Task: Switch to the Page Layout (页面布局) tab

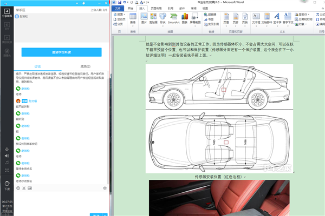Action: tap(156, 8)
